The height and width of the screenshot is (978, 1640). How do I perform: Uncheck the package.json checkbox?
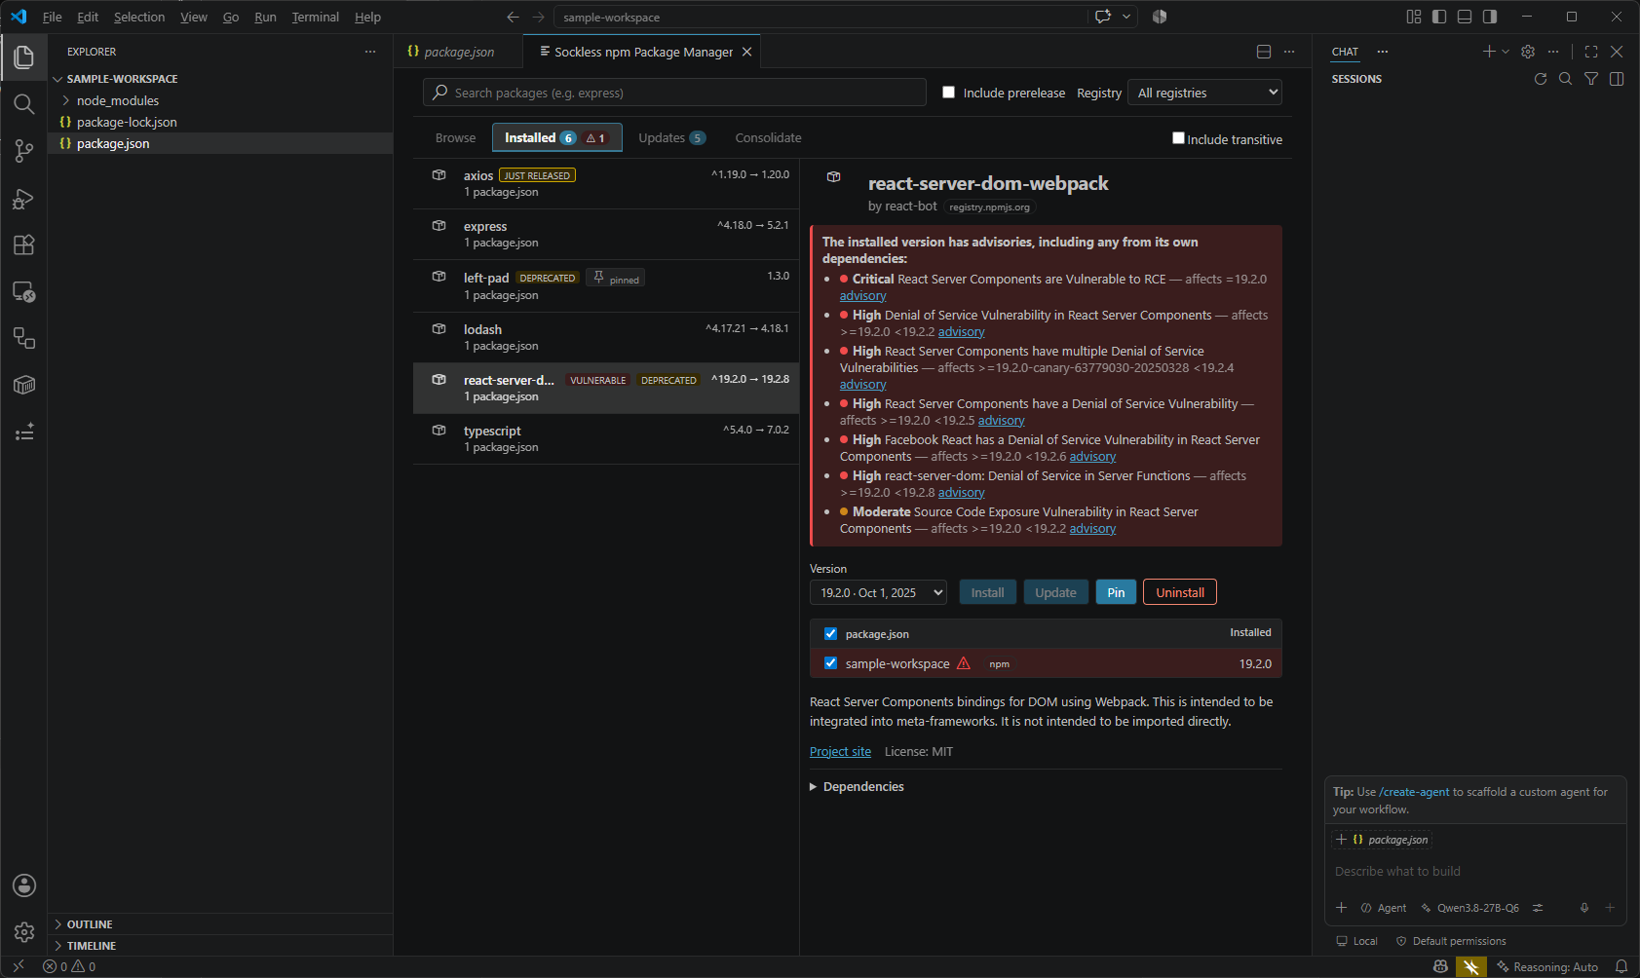point(830,633)
